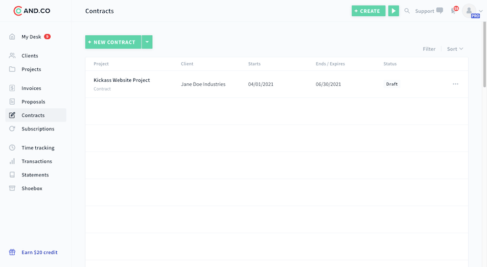Screen dimensions: 487x267
Task: Click the Client column header
Action: pyautogui.click(x=187, y=64)
